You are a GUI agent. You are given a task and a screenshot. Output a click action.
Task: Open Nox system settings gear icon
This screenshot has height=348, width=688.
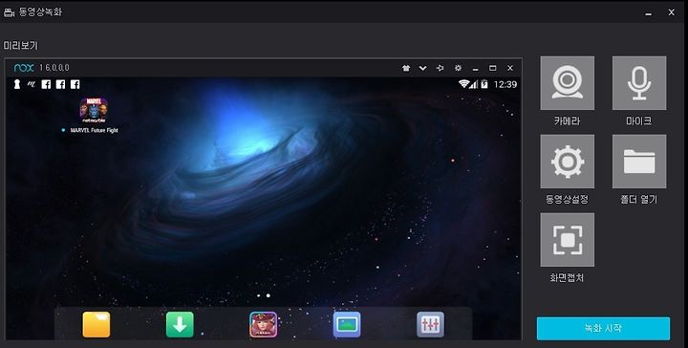coord(458,68)
